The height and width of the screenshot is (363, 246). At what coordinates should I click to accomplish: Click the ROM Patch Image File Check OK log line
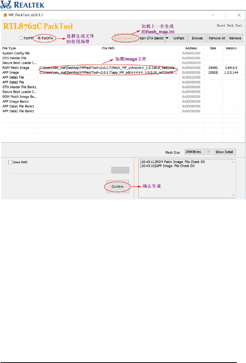pyautogui.click(x=173, y=162)
